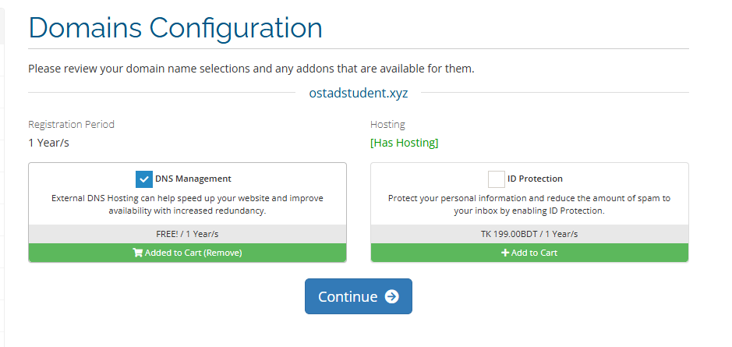Image resolution: width=732 pixels, height=347 pixels.
Task: Enable the ID Protection checkbox
Action: [497, 179]
